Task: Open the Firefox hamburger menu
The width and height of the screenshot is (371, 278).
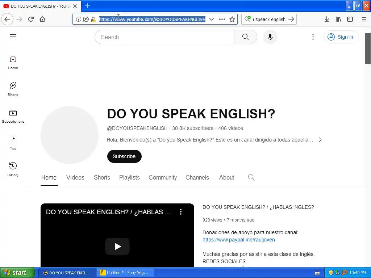Action: pyautogui.click(x=364, y=19)
